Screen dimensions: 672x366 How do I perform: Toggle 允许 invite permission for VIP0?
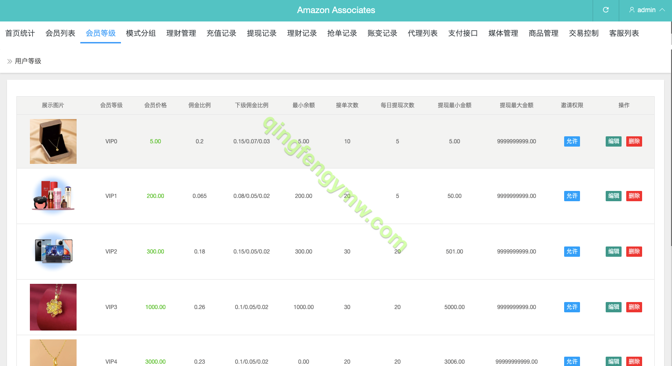pyautogui.click(x=572, y=141)
